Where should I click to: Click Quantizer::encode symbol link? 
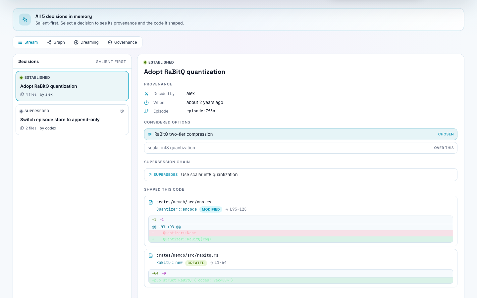coord(177,209)
